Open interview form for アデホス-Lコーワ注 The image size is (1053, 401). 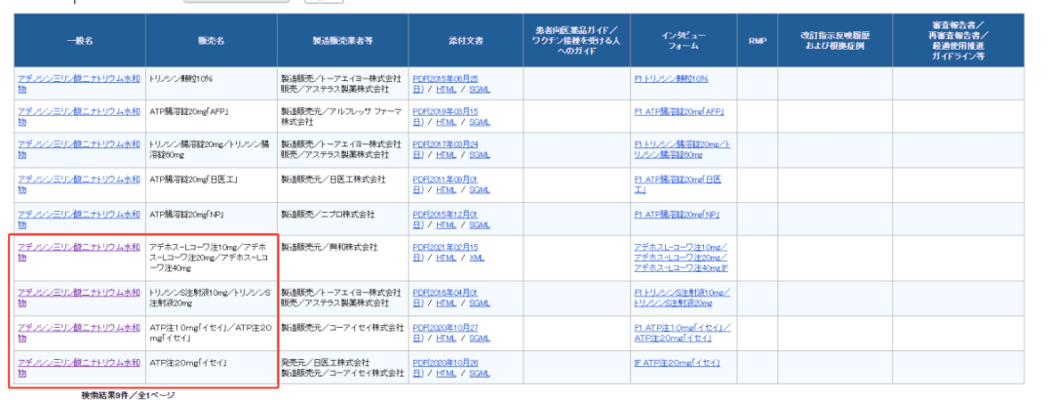681,258
